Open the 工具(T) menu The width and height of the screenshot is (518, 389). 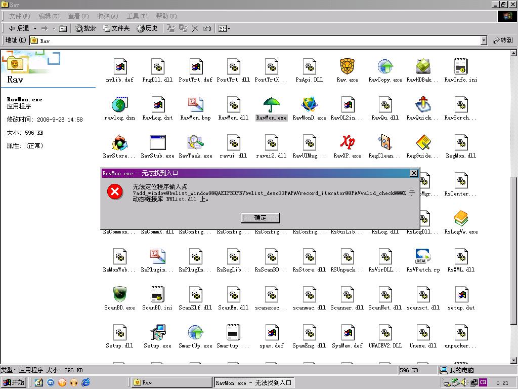click(137, 16)
